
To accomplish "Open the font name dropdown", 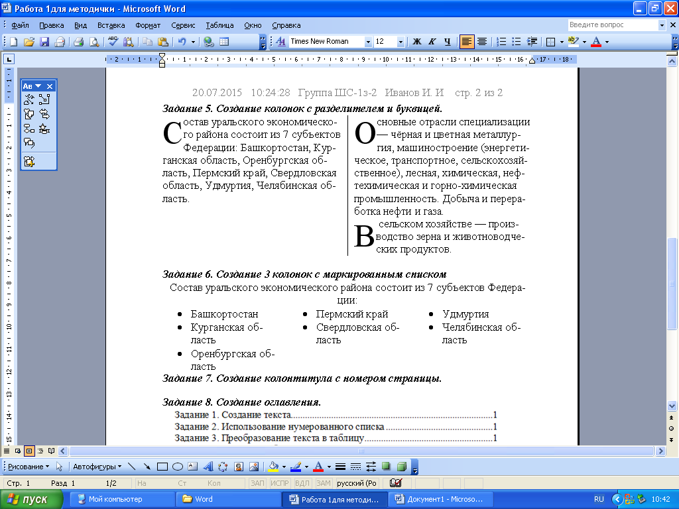I will (368, 42).
